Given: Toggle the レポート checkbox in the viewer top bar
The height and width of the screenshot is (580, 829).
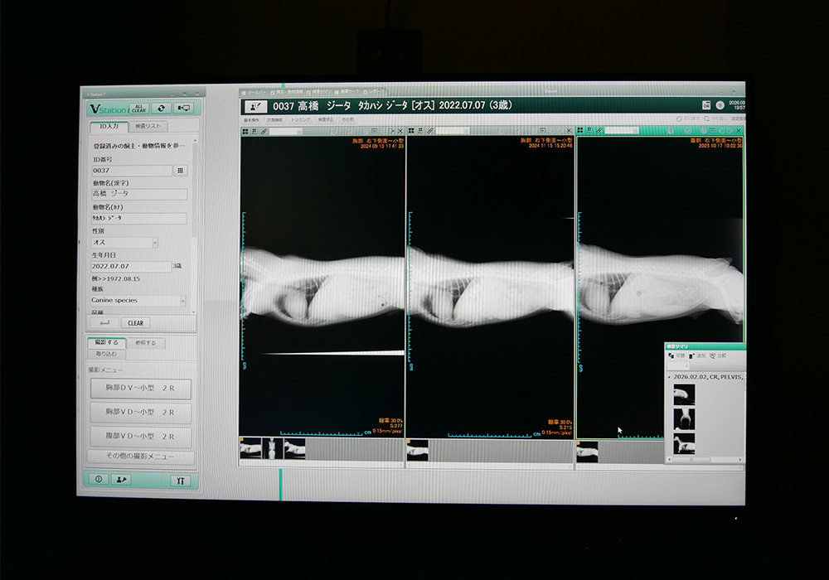Looking at the screenshot, I should pos(366,91).
